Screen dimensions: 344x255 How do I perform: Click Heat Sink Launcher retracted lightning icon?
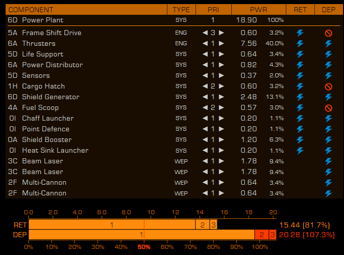[300, 151]
